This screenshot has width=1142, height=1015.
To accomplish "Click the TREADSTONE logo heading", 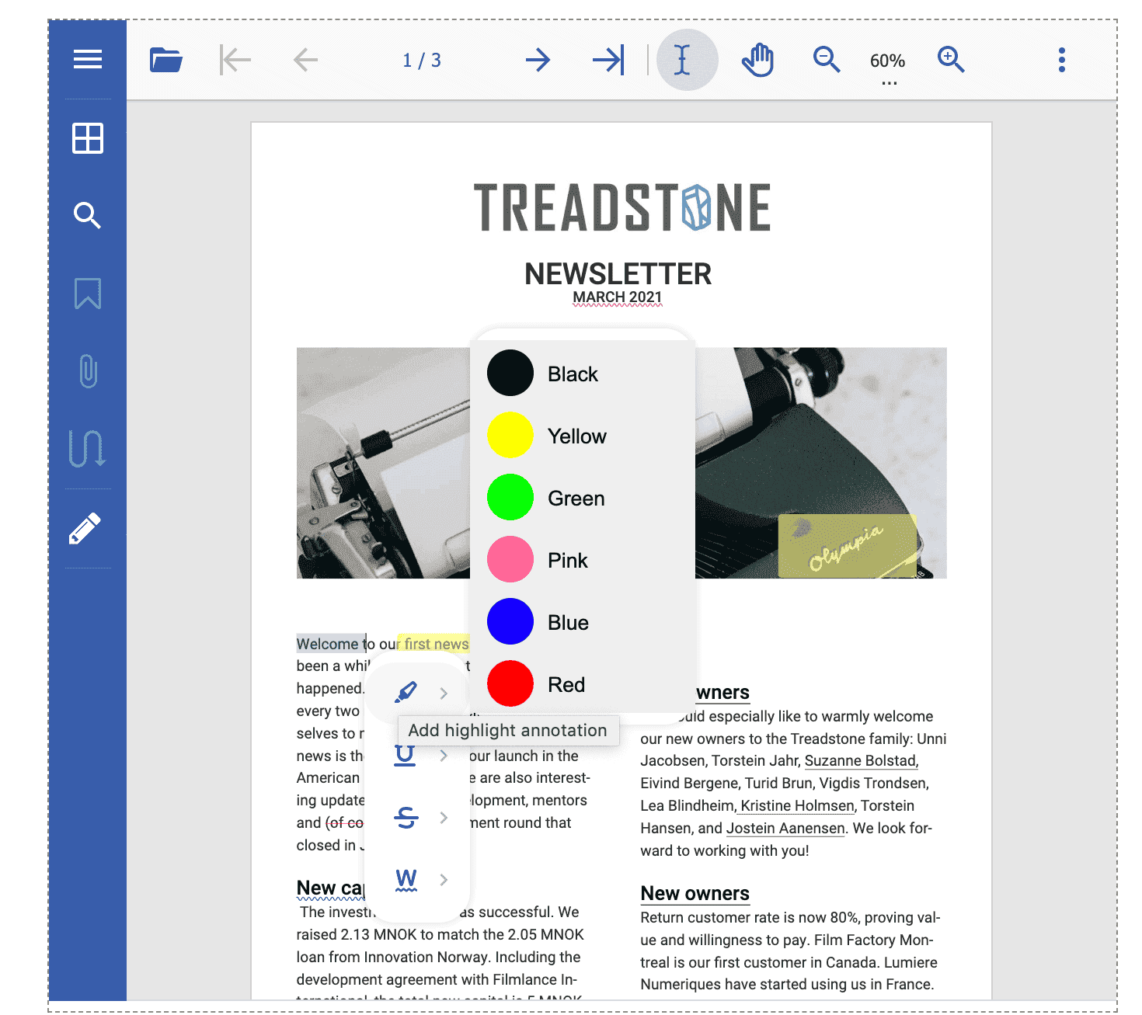I will pos(622,207).
